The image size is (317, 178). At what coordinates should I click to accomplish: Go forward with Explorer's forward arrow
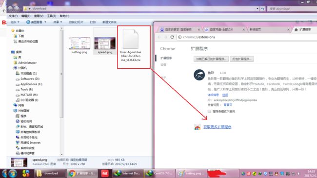[17, 8]
